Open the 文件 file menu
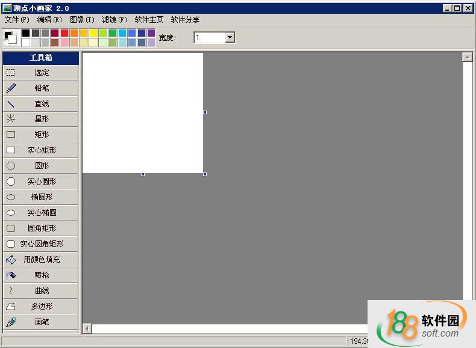The width and height of the screenshot is (476, 348). 16,20
